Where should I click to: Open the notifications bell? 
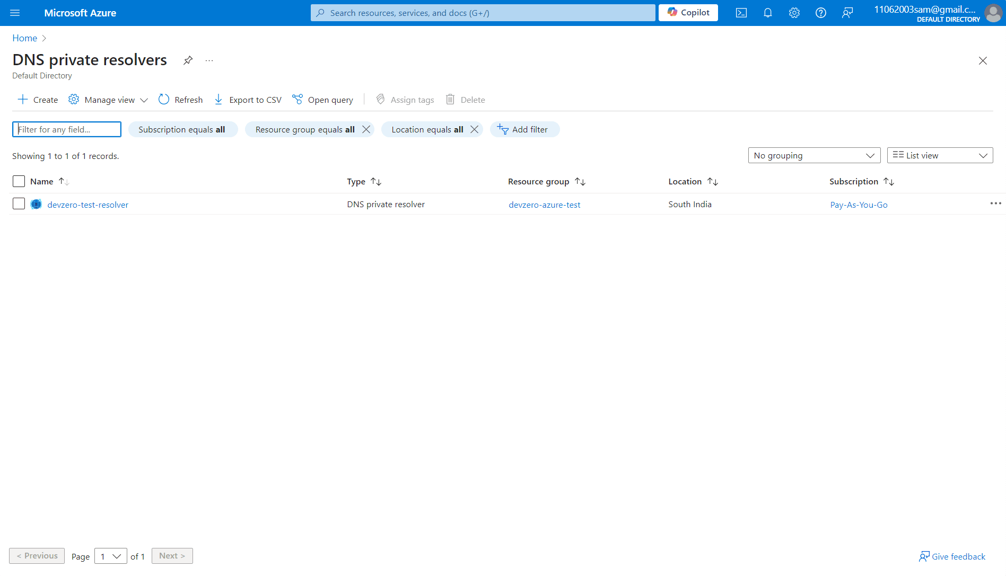[767, 13]
